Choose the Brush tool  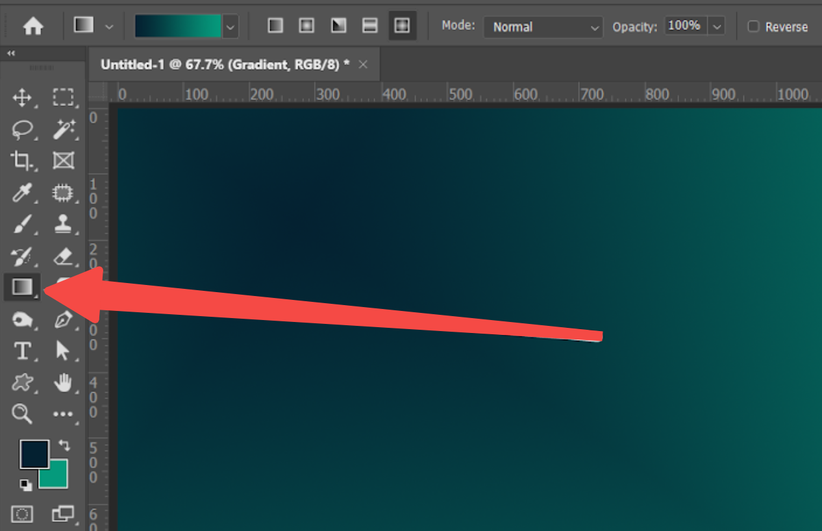tap(22, 224)
